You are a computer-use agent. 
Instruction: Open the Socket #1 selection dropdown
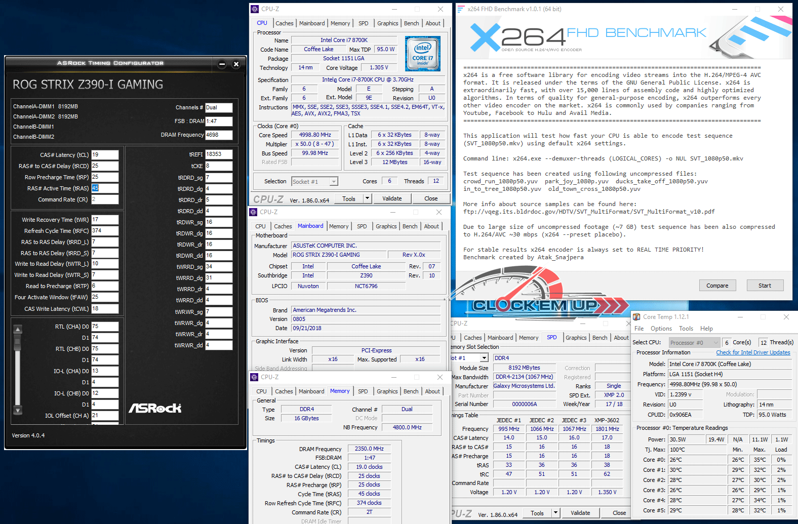334,182
